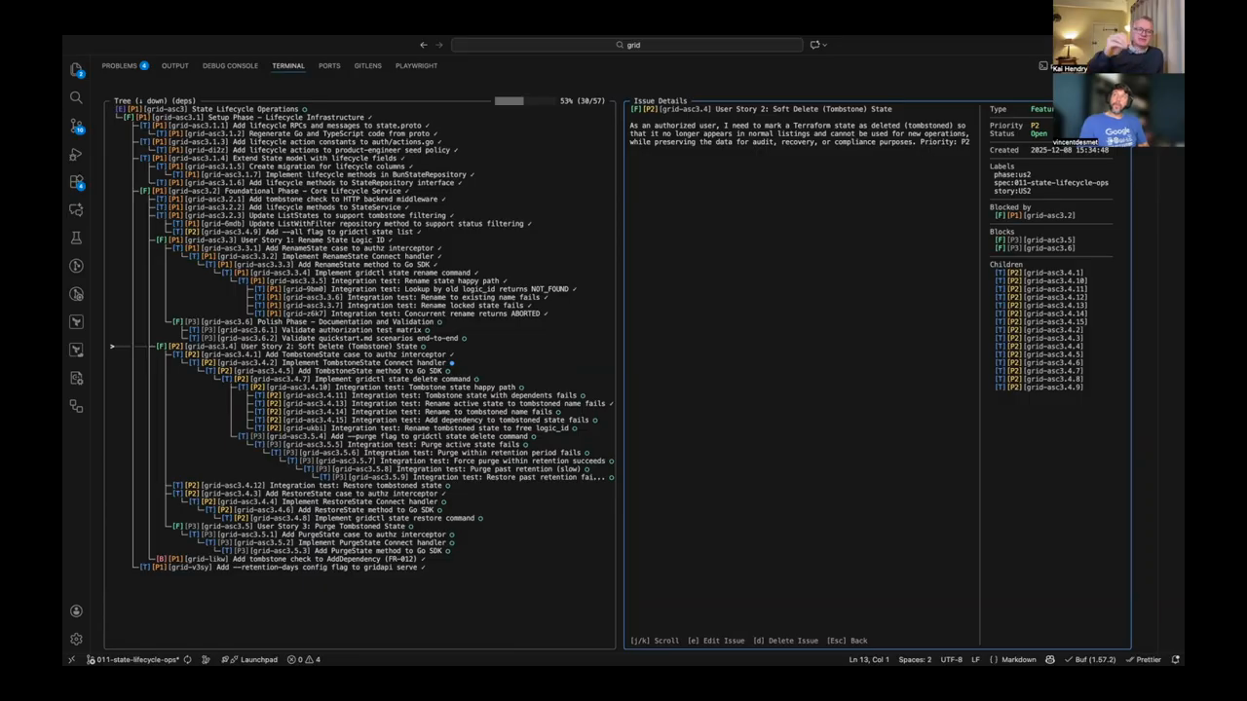Open the Run and Debug view
The image size is (1247, 701).
[x=76, y=154]
